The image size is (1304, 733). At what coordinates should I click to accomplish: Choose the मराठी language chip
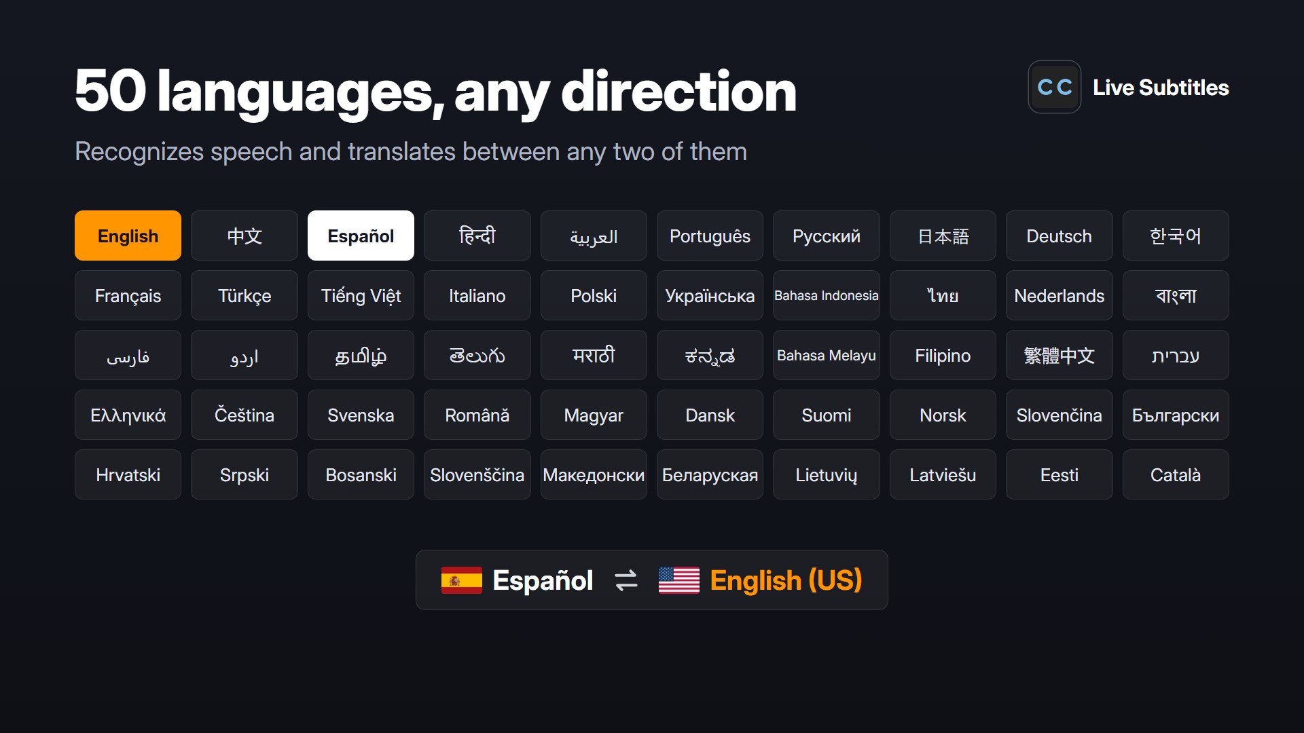(x=594, y=355)
